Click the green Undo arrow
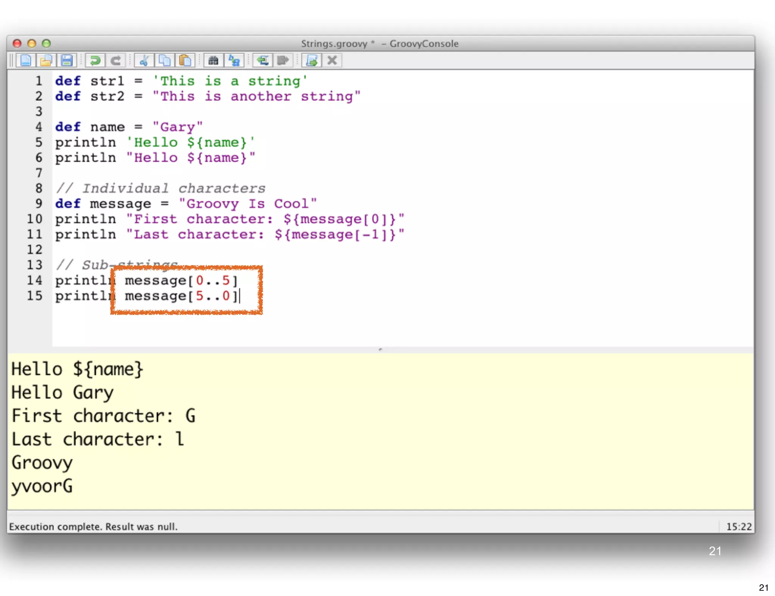 pos(95,61)
